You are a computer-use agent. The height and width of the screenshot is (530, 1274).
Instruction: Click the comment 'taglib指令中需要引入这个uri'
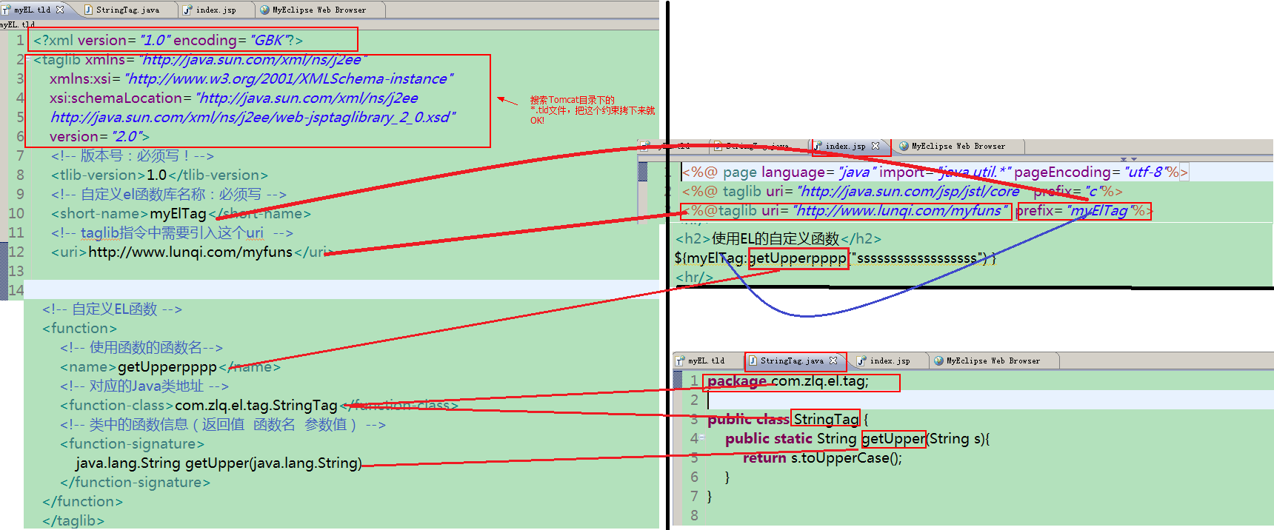coord(172,232)
